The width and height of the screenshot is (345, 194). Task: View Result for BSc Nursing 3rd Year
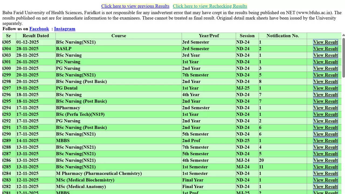(x=325, y=55)
